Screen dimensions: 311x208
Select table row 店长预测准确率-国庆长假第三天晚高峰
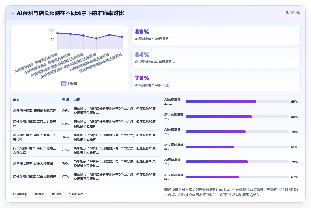86,150
